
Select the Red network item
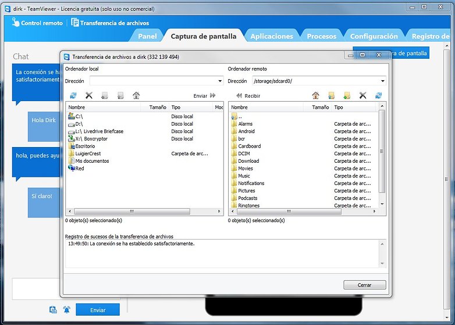(x=144, y=169)
